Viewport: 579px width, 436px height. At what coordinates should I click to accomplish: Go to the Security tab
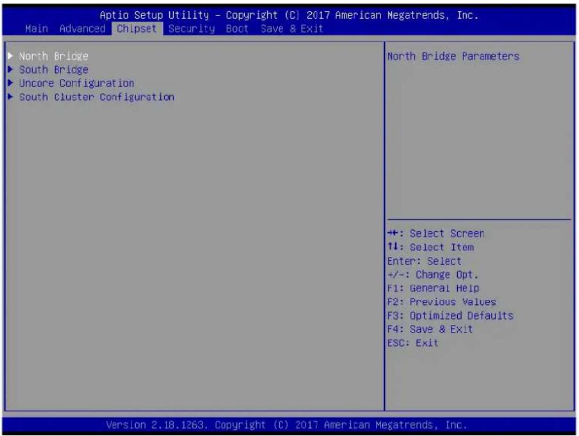coord(192,29)
